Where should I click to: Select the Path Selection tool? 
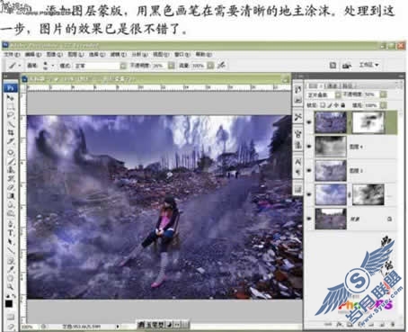pyautogui.click(x=10, y=241)
